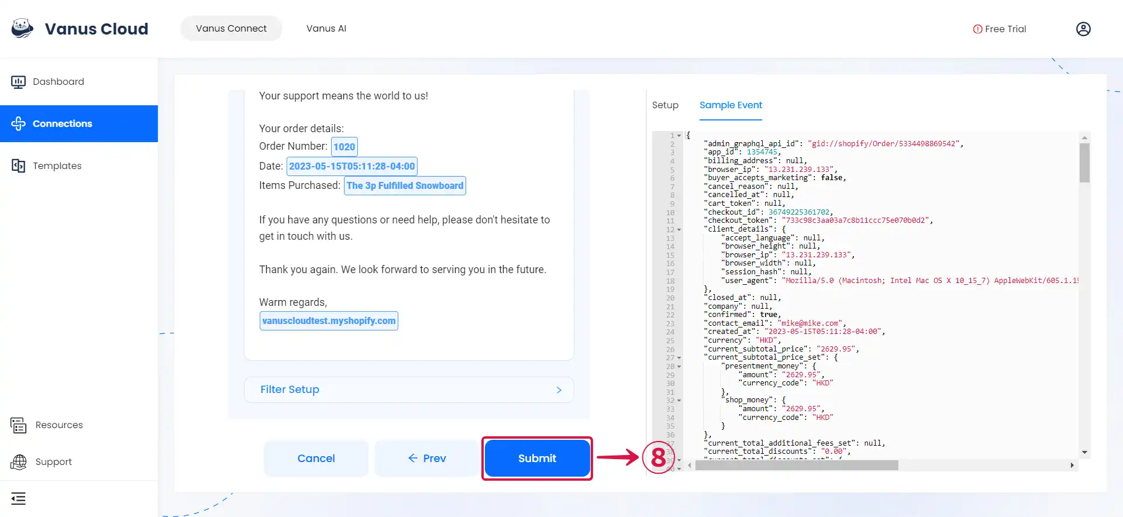Screen dimensions: 1123x517
Task: Click the "current_total_discounts" line
Action: point(777,451)
